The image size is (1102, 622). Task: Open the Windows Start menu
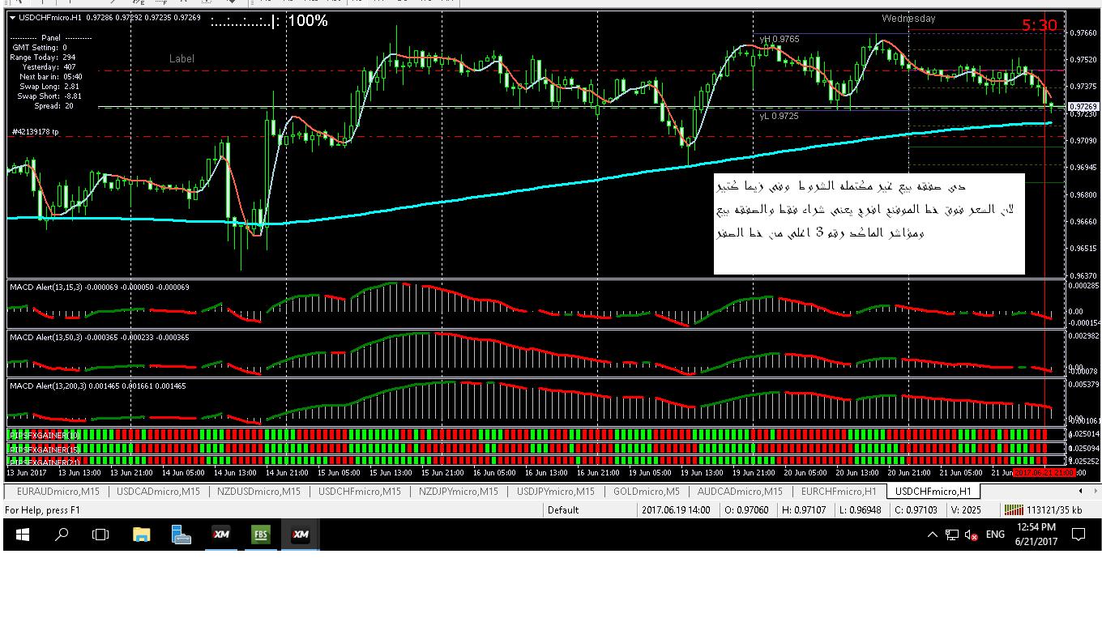tap(23, 535)
